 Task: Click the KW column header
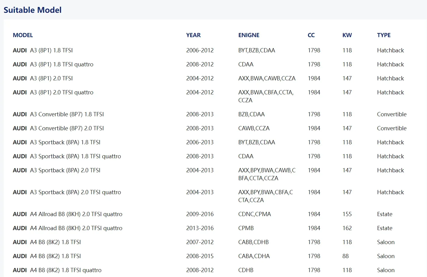click(347, 35)
